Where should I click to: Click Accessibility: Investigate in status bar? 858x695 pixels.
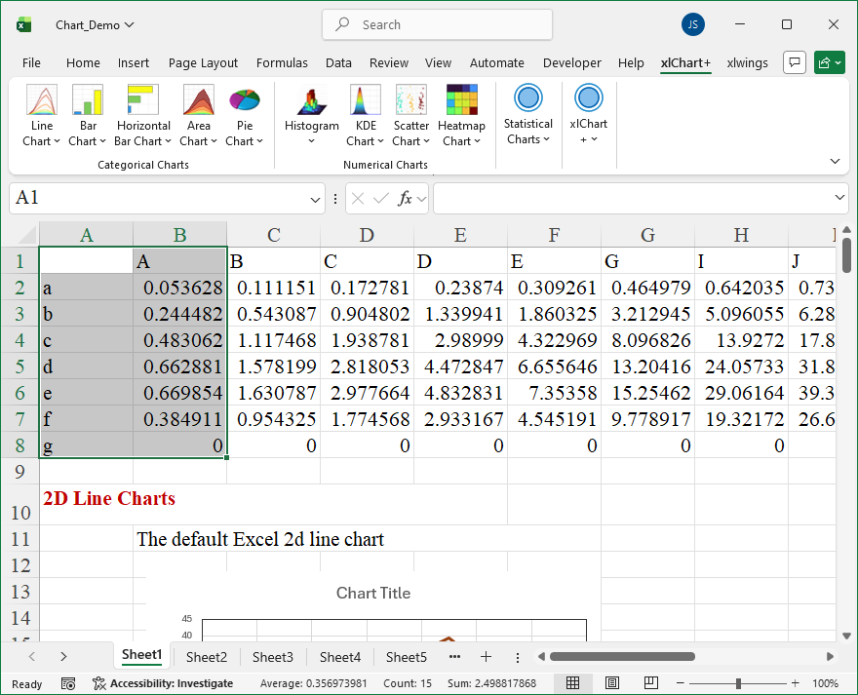pos(163,683)
